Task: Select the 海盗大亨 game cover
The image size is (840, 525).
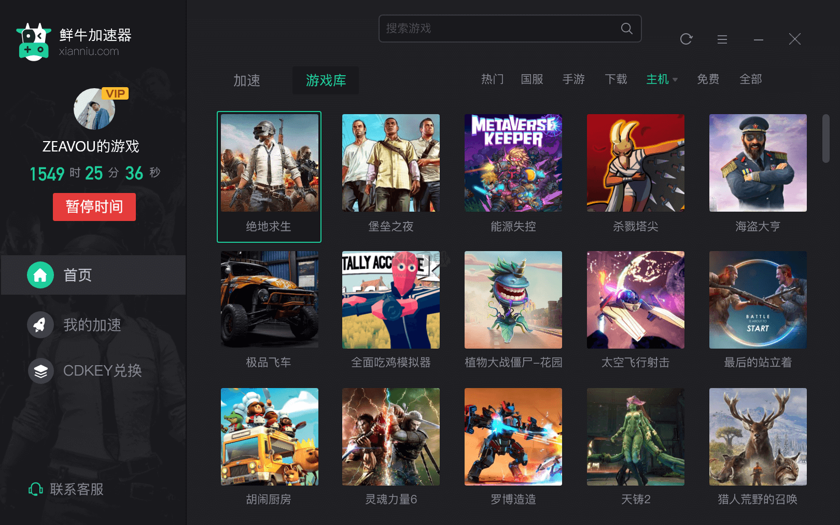Action: tap(758, 163)
